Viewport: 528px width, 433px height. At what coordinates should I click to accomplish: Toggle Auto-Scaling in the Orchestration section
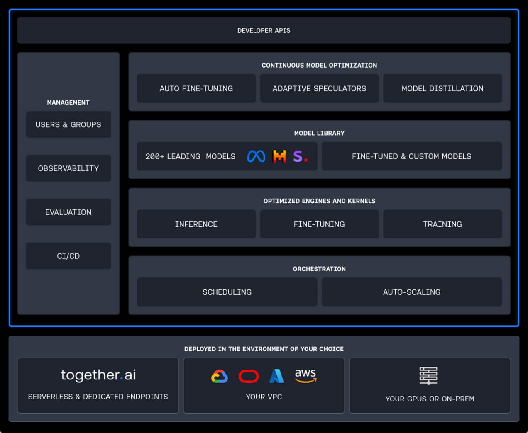(411, 292)
